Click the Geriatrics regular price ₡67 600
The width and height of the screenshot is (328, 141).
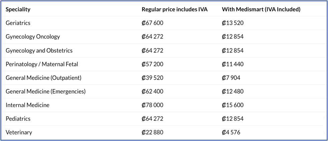tap(152, 23)
